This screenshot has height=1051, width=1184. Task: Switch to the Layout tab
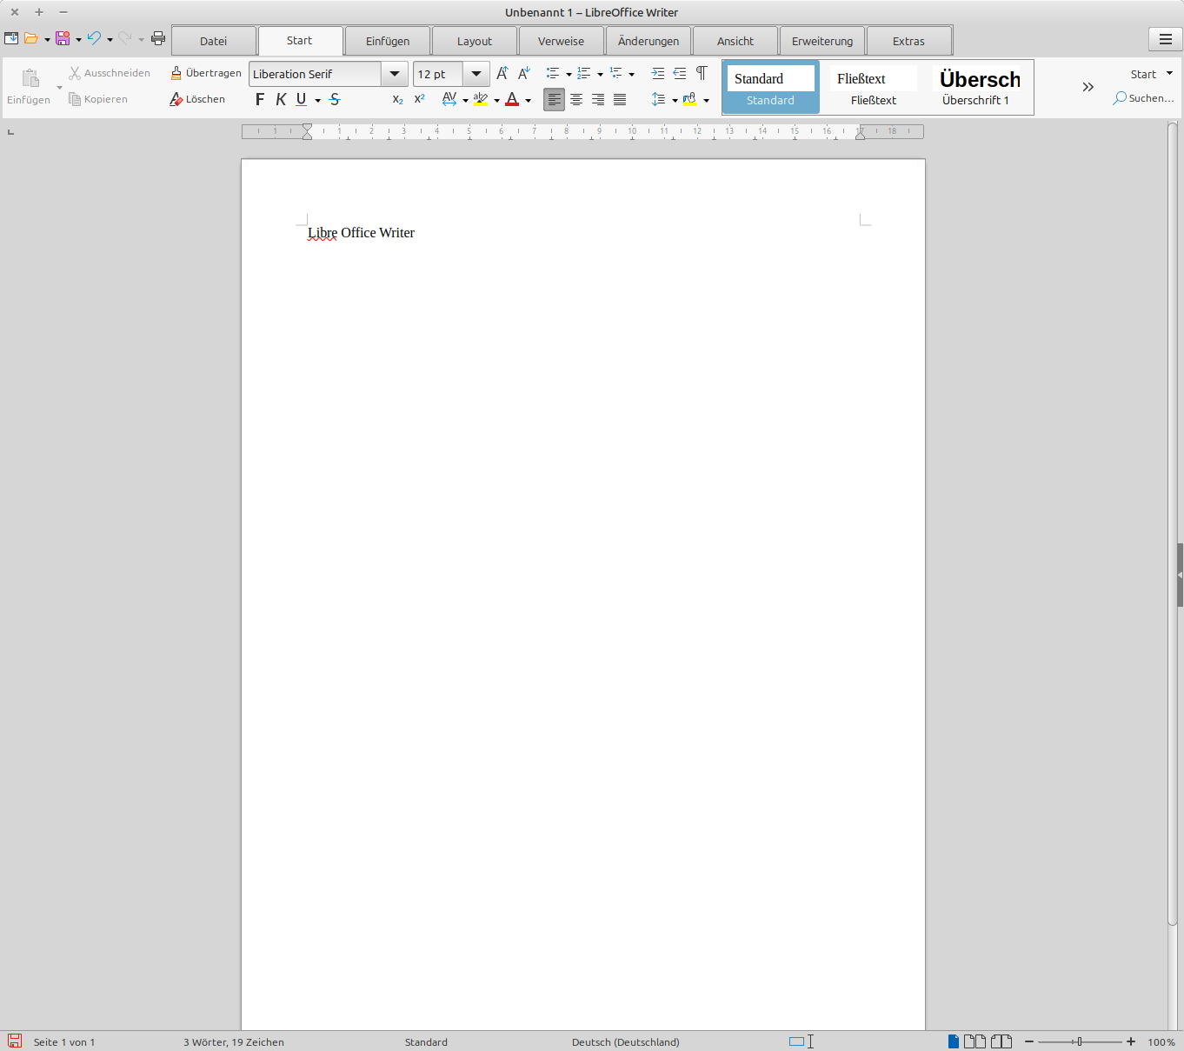475,41
